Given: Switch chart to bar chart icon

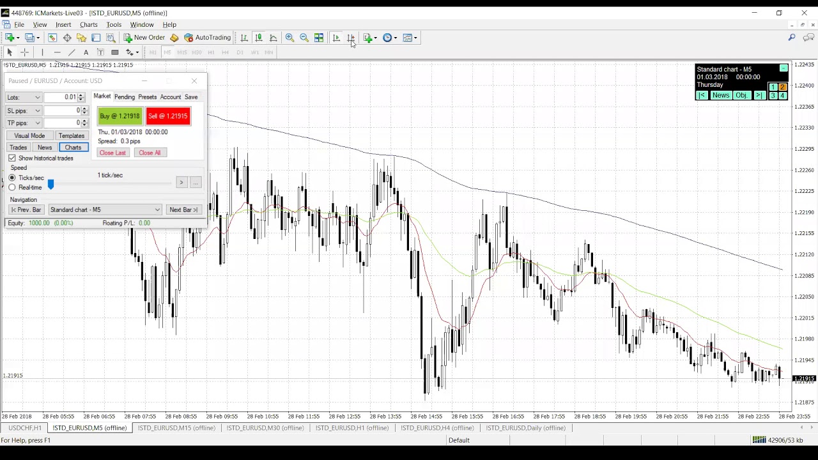Looking at the screenshot, I should click(x=244, y=38).
